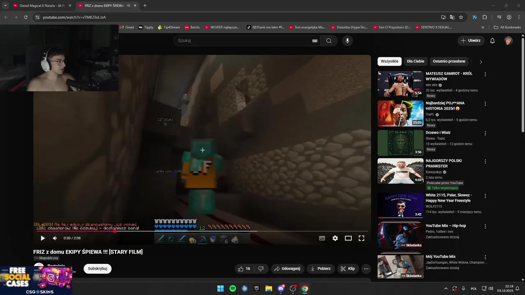Open Gmail bookmark
525x295 pixels.
tap(127, 27)
